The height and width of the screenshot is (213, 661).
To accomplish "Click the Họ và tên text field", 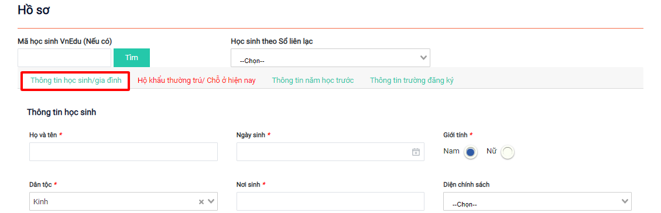I will click(x=124, y=152).
